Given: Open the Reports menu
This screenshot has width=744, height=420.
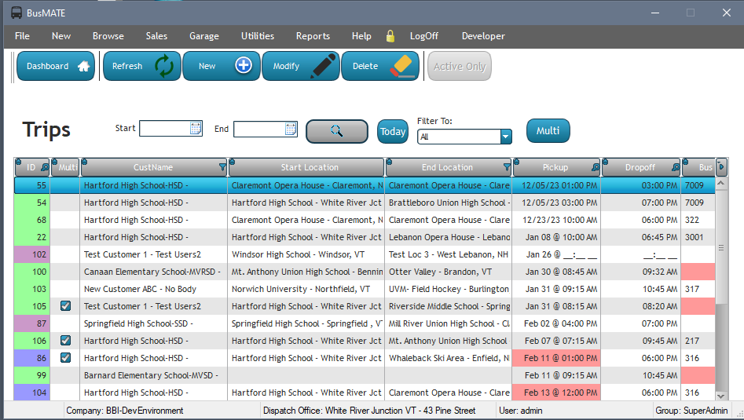Looking at the screenshot, I should pyautogui.click(x=313, y=36).
